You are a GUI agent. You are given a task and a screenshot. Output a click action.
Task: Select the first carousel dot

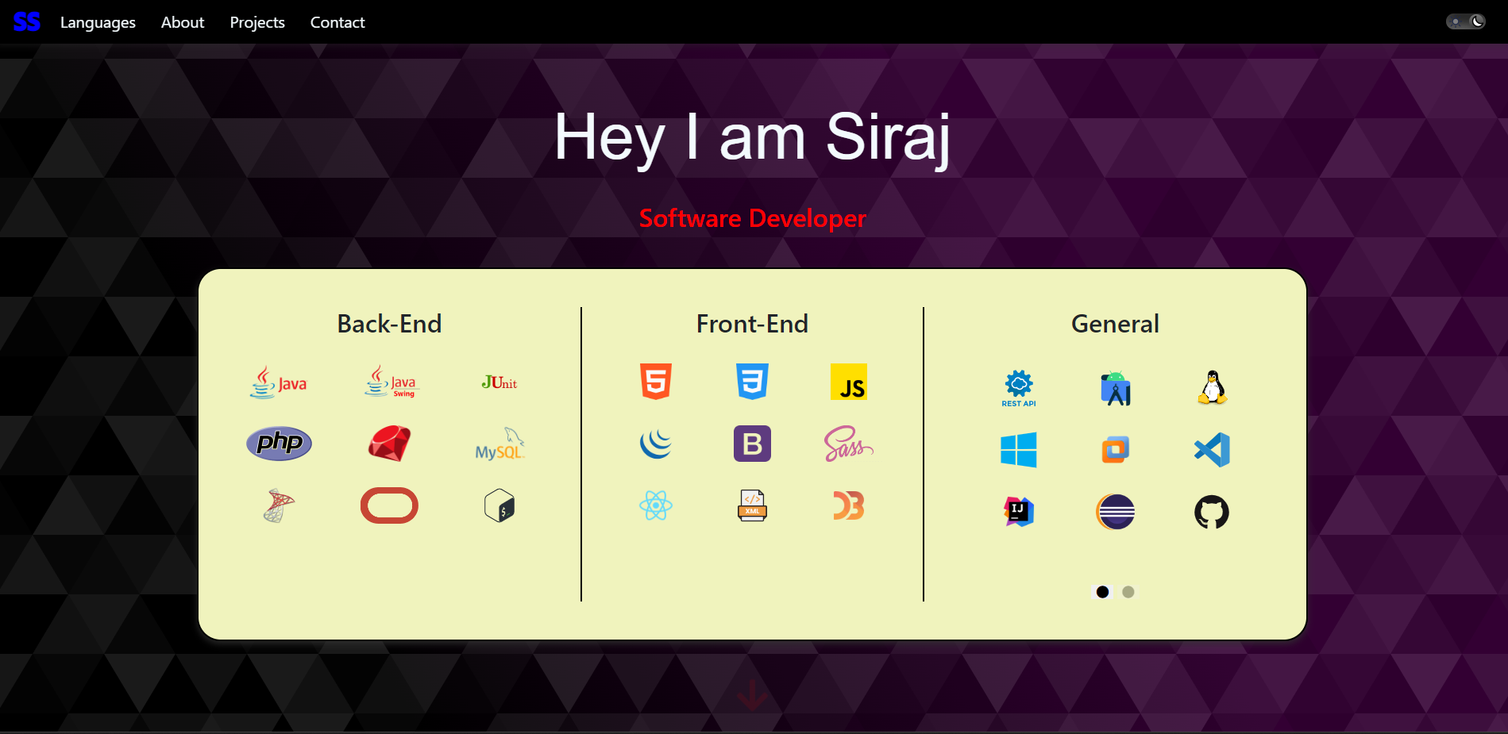click(x=1102, y=592)
